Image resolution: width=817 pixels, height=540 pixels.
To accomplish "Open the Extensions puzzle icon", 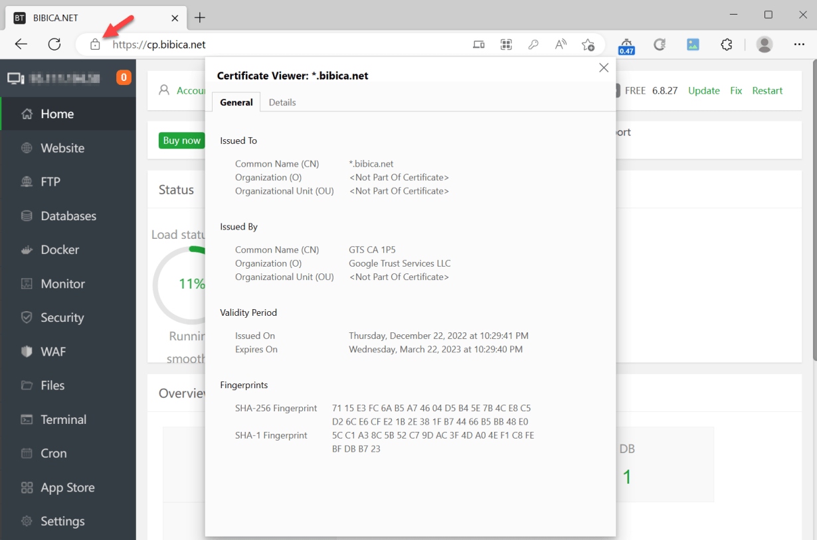I will 727,44.
